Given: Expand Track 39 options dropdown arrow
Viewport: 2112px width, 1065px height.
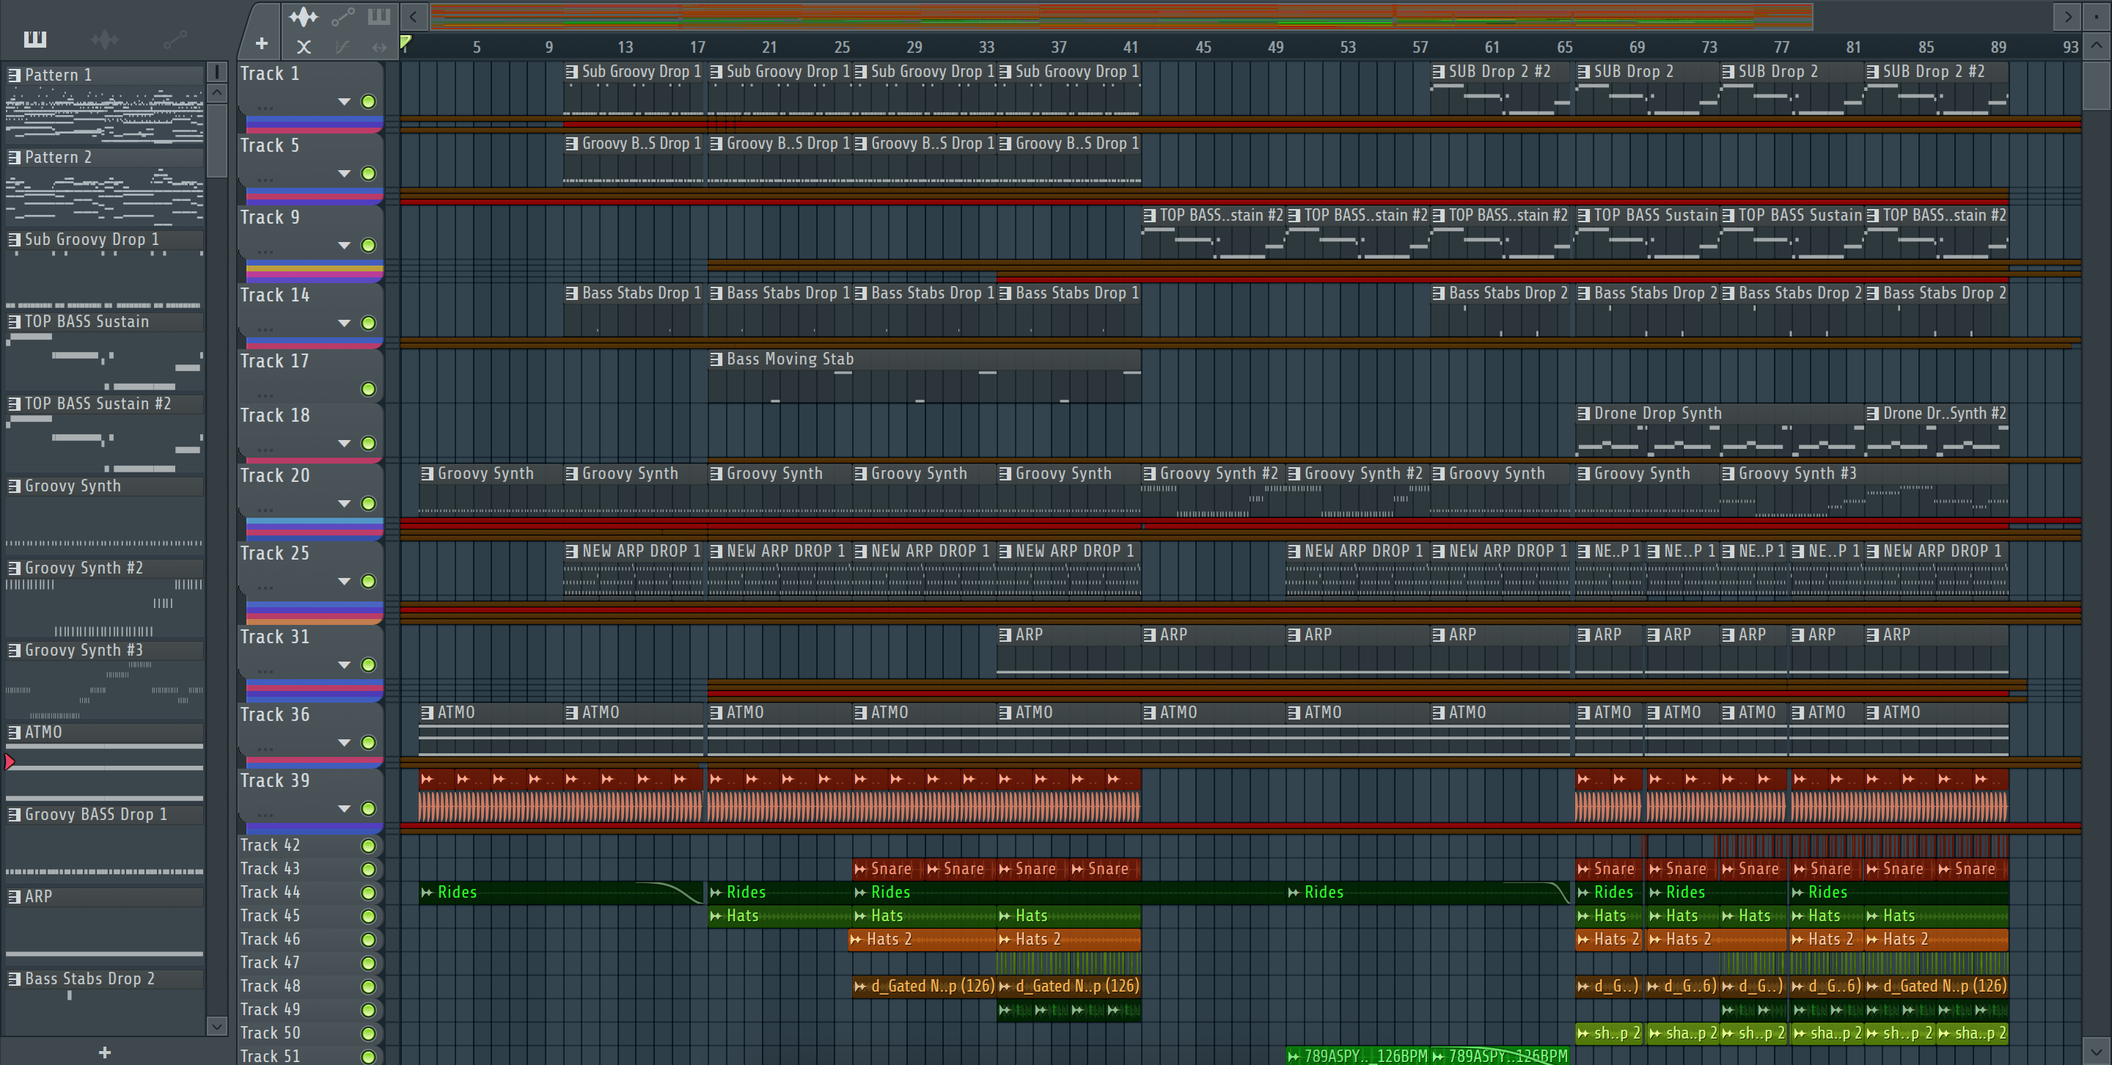Looking at the screenshot, I should point(345,808).
